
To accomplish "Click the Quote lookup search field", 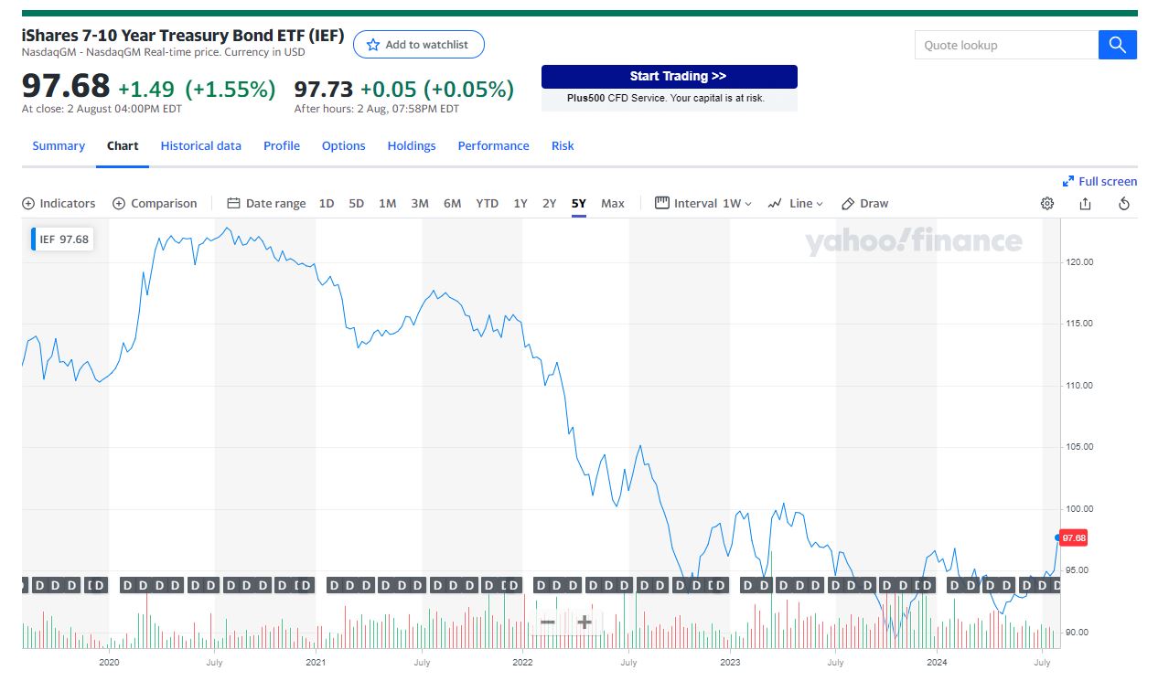I will click(1006, 45).
